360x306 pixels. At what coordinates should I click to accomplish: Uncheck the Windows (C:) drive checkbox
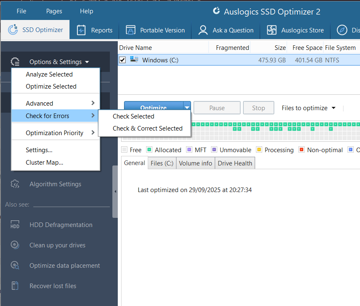pos(122,60)
